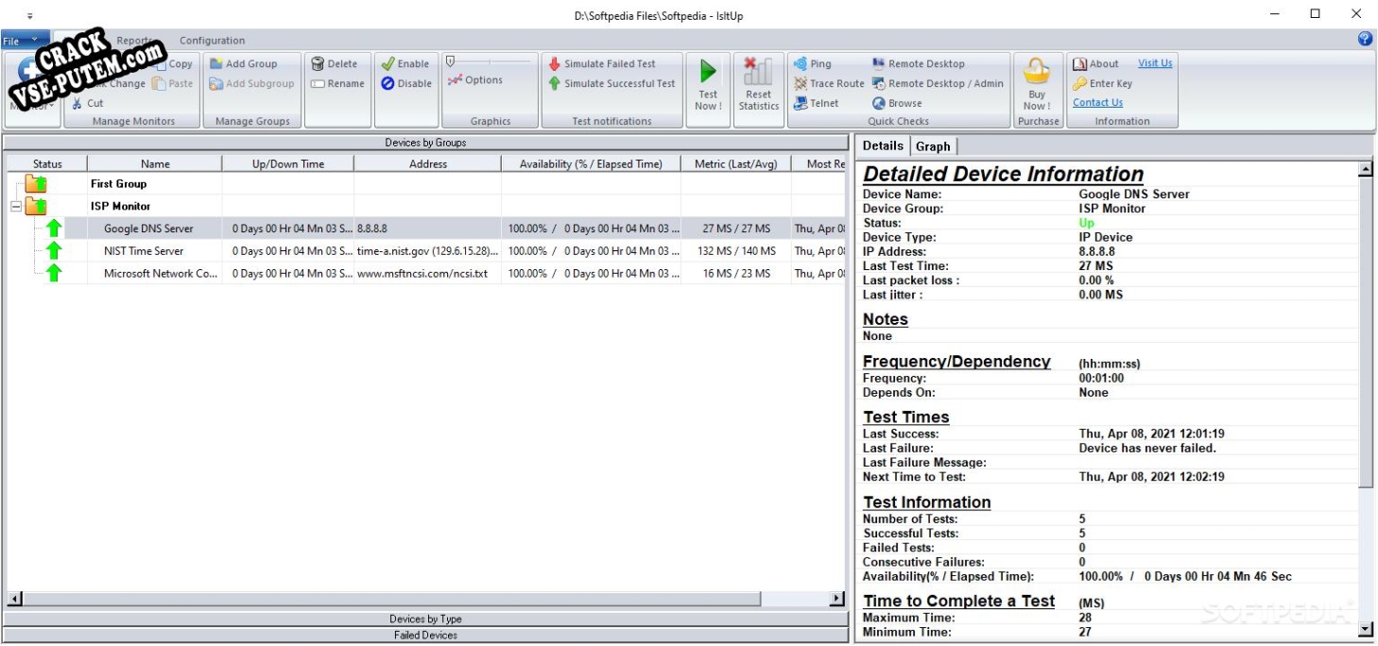Adjust the Graphics slider
The image size is (1378, 646).
tap(452, 61)
